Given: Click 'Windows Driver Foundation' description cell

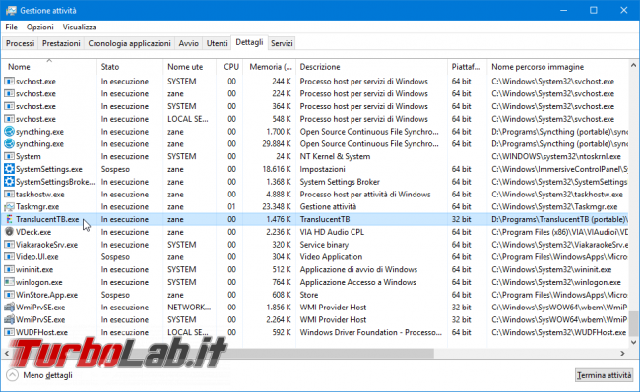Looking at the screenshot, I should tap(371, 333).
